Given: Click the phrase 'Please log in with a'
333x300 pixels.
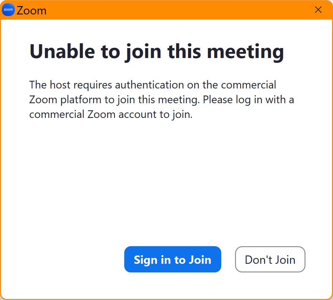Looking at the screenshot, I should pyautogui.click(x=248, y=100).
